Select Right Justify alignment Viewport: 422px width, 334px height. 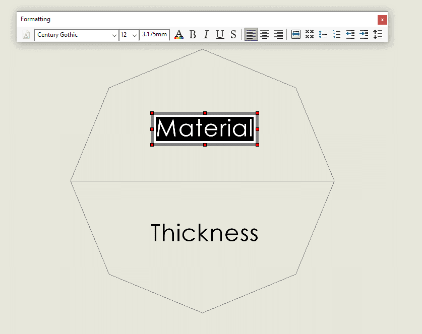[x=278, y=34]
